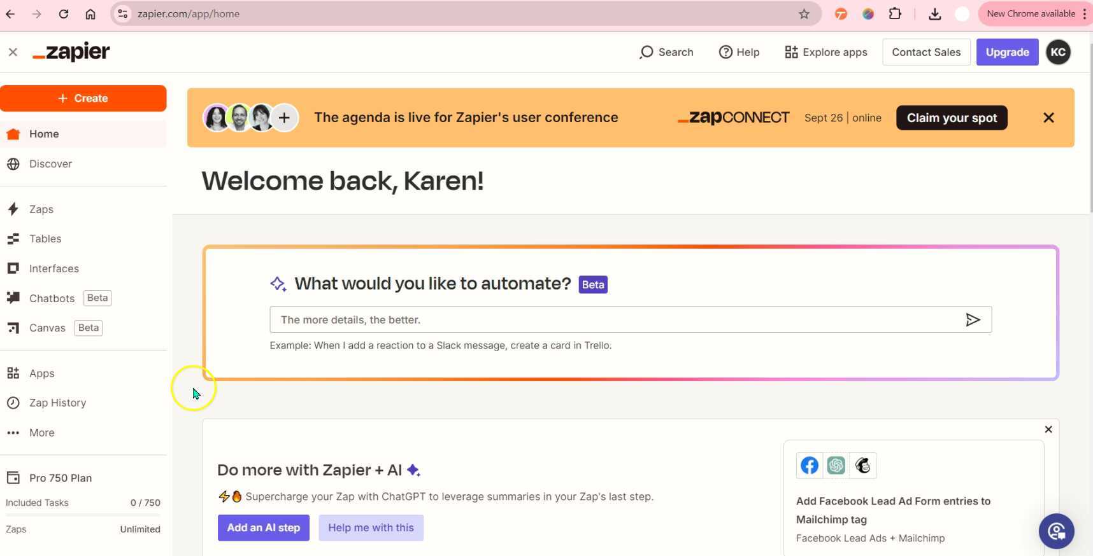Go to Interfaces in sidebar
1093x556 pixels.
54,268
